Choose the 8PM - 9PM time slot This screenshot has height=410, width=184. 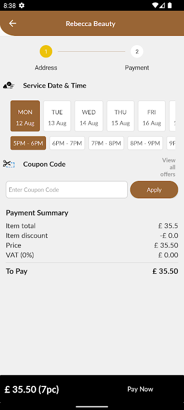(x=145, y=143)
